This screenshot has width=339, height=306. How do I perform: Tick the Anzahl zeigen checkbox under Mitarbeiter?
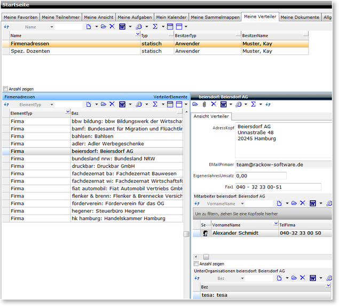point(196,264)
